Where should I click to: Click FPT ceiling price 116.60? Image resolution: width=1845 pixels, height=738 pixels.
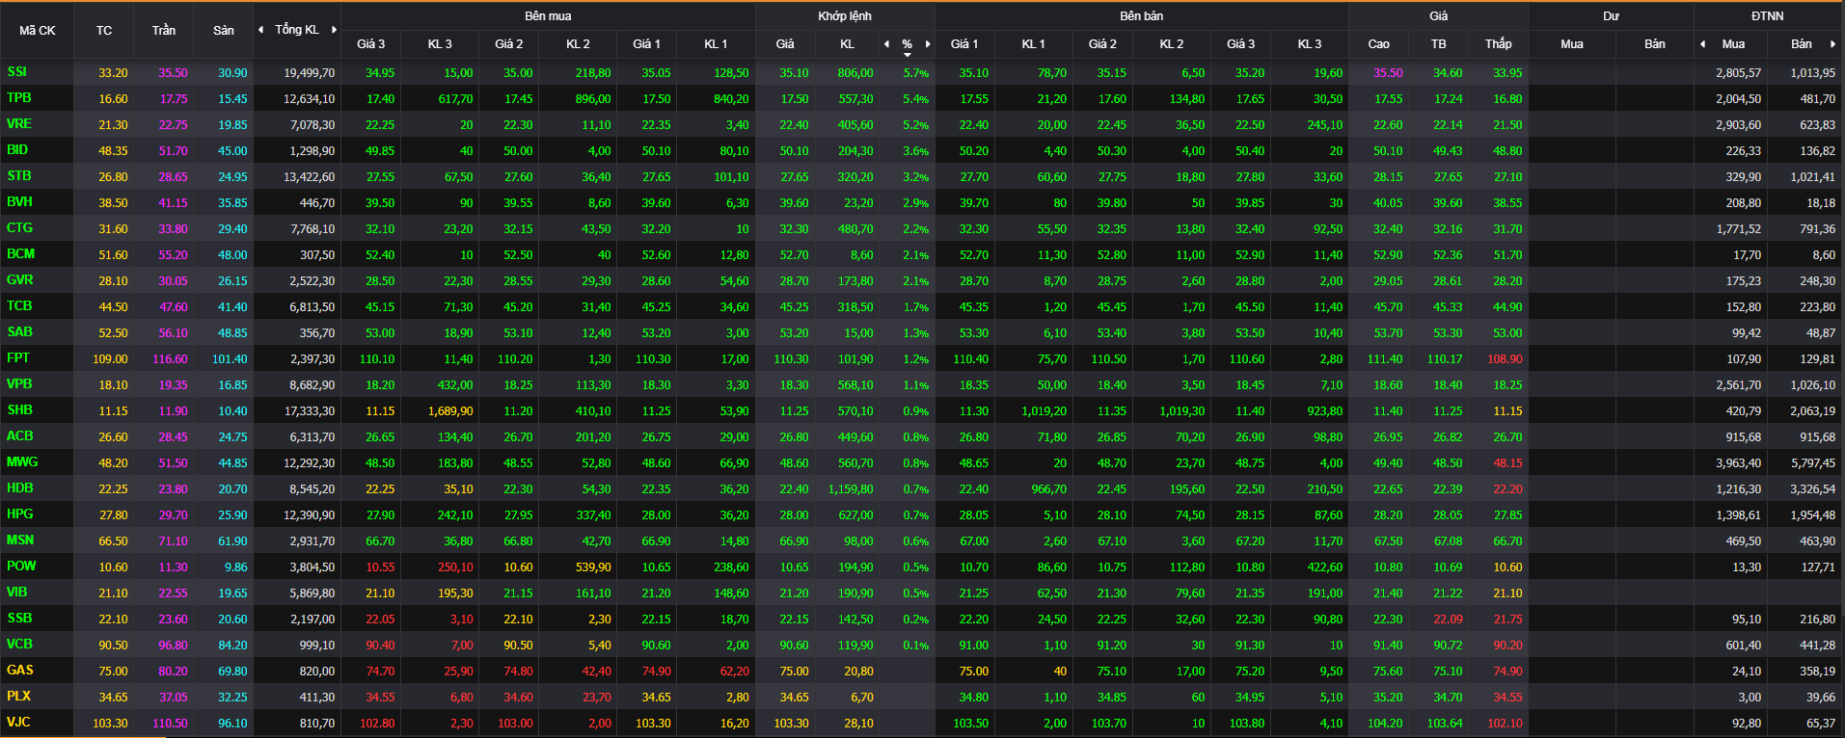coord(170,359)
